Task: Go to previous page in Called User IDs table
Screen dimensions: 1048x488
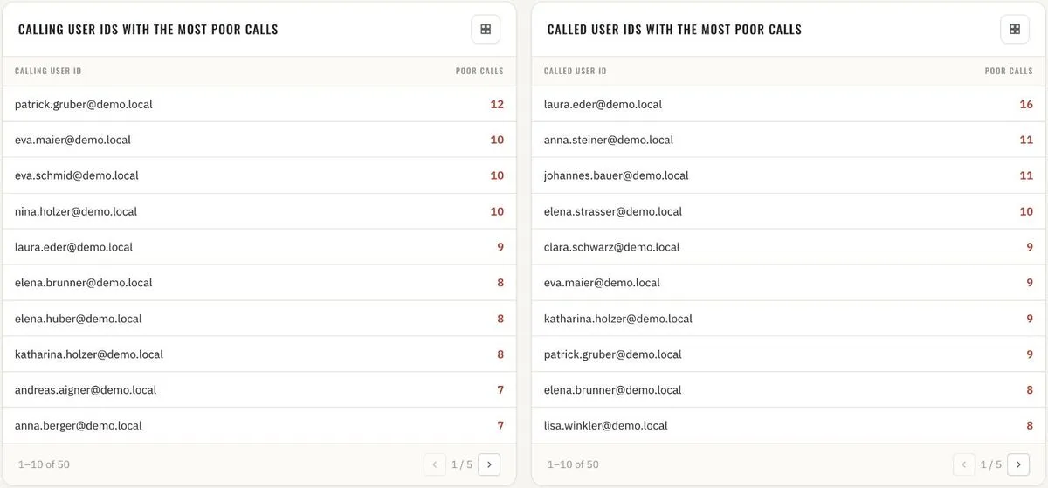Action: coord(964,464)
